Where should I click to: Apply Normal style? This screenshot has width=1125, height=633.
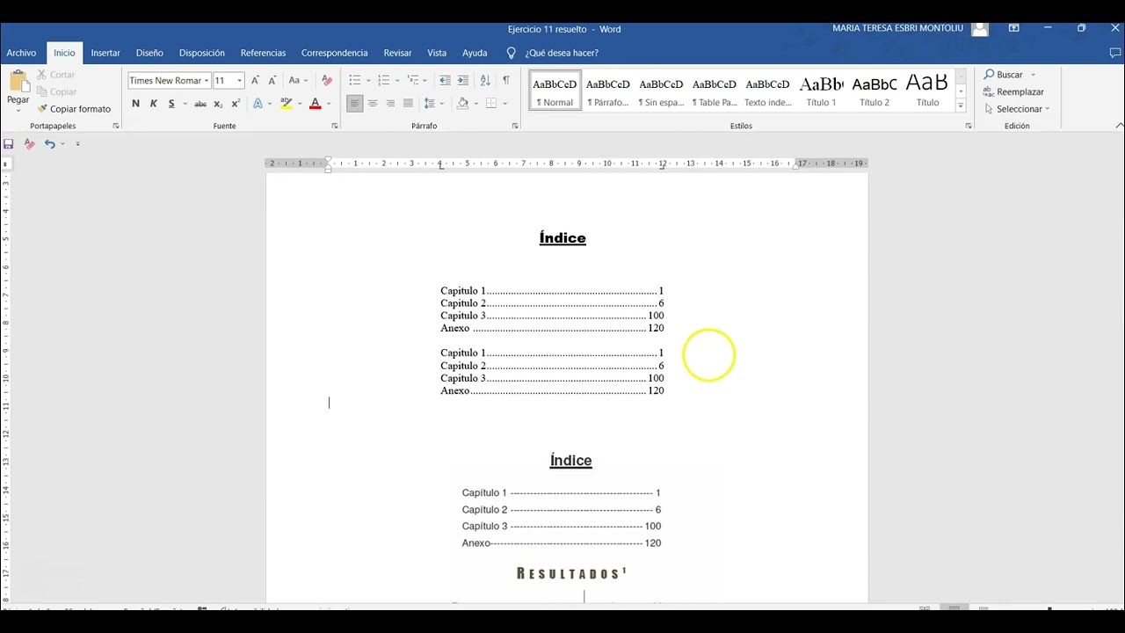click(555, 91)
